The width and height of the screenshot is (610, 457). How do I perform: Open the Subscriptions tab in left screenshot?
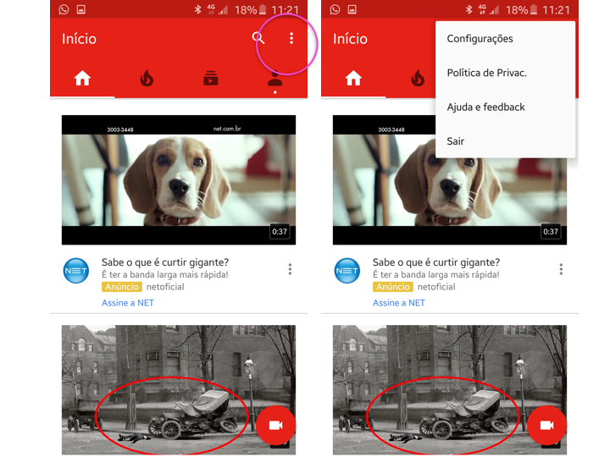pos(211,78)
